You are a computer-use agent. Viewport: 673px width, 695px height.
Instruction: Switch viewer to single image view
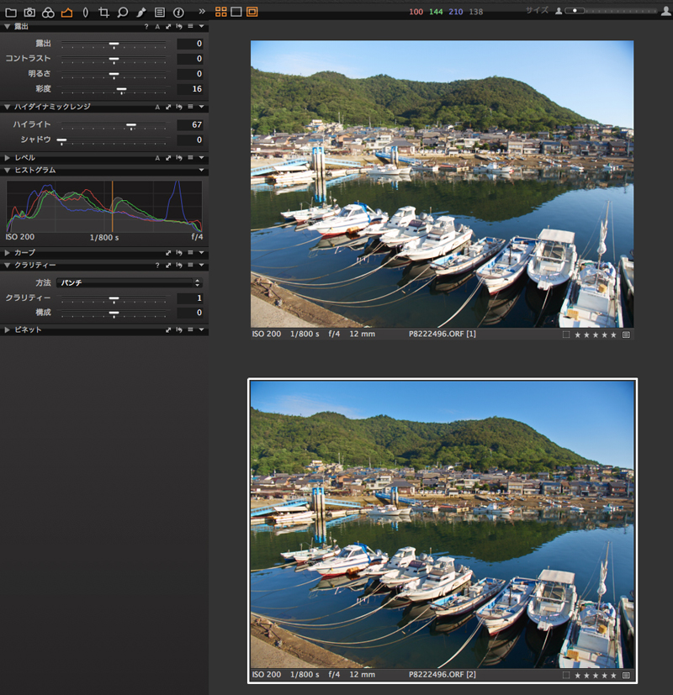(x=236, y=12)
